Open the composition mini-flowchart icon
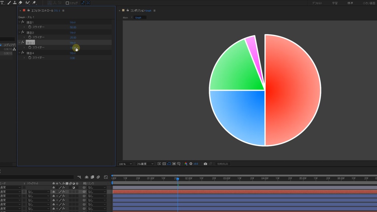Screen dimensions: 377x212 tap(79, 177)
